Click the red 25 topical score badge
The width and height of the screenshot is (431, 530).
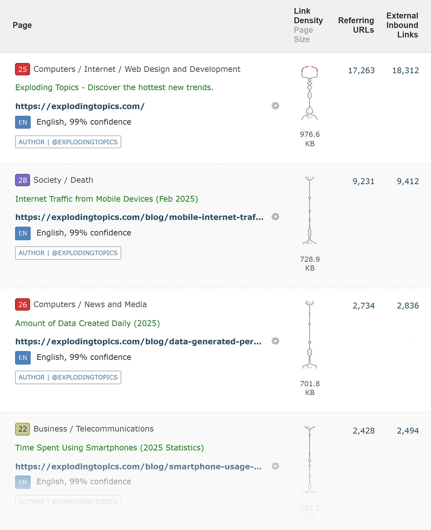coord(23,69)
